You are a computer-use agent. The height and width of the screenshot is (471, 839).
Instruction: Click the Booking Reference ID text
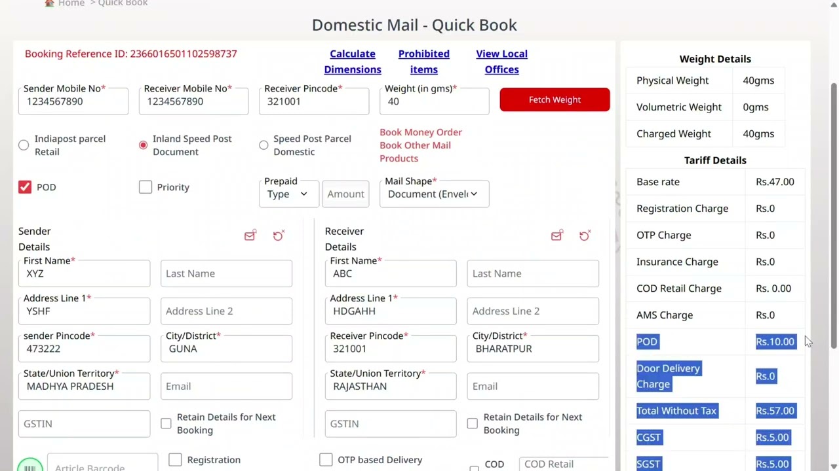point(131,54)
